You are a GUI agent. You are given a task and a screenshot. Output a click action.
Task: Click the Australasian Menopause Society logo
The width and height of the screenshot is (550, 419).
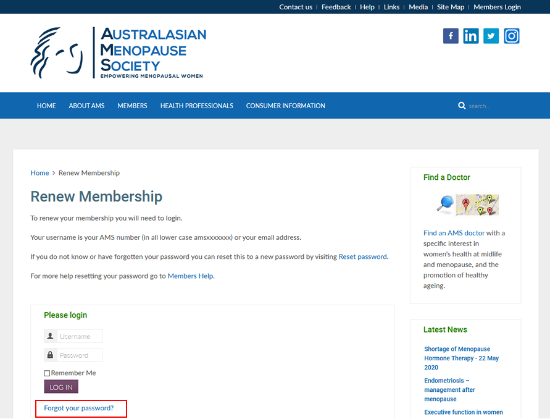tap(119, 53)
